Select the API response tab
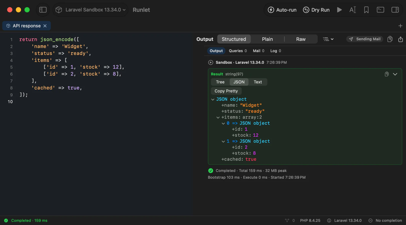The image size is (406, 225). pos(27,26)
